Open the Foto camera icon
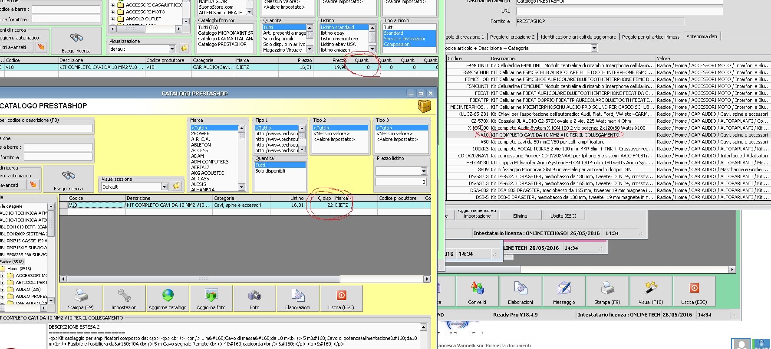This screenshot has height=349, width=771. pyautogui.click(x=254, y=296)
